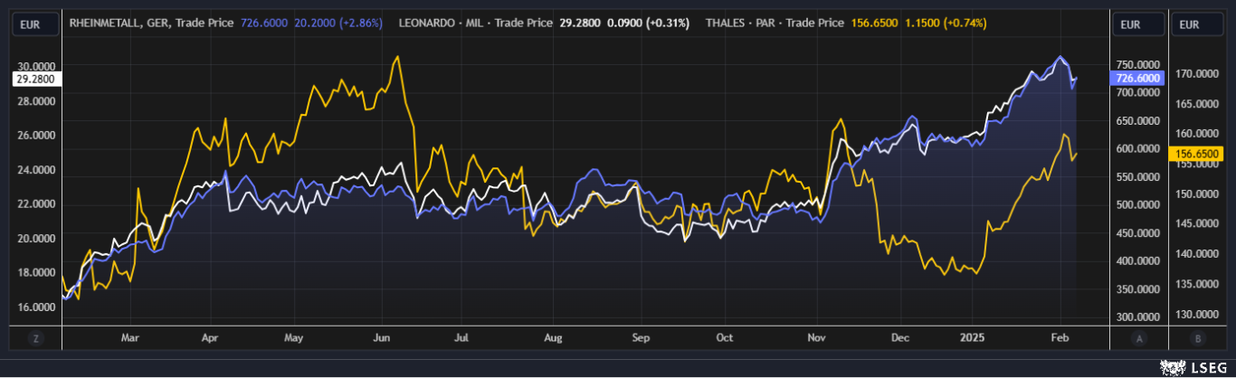The image size is (1236, 378).
Task: Select the RHEINMETALL, GER Trade Price legend
Action: point(152,22)
